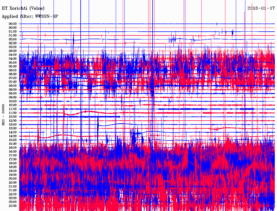Pick the 18:30 time row label
The image size is (277, 211).
(x=13, y=167)
